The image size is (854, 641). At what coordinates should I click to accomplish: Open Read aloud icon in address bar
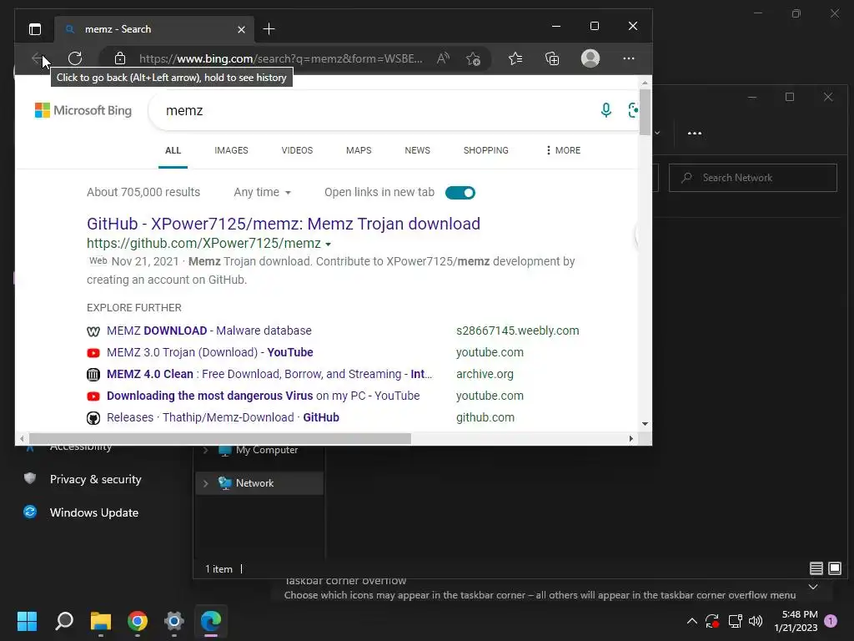pos(444,58)
